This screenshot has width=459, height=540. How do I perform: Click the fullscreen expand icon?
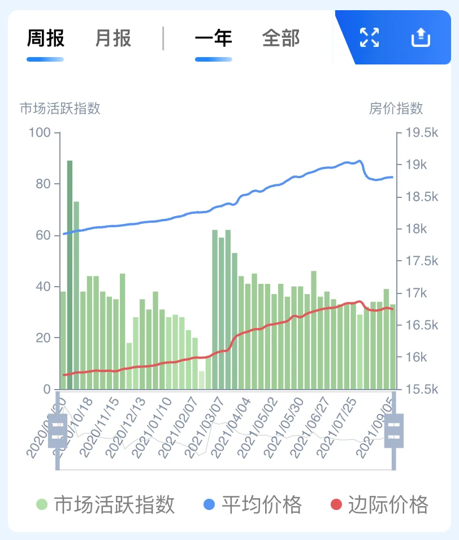(369, 38)
